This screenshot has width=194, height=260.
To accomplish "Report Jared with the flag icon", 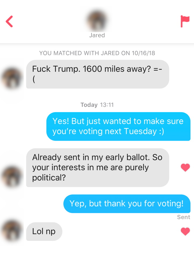I will point(185,22).
